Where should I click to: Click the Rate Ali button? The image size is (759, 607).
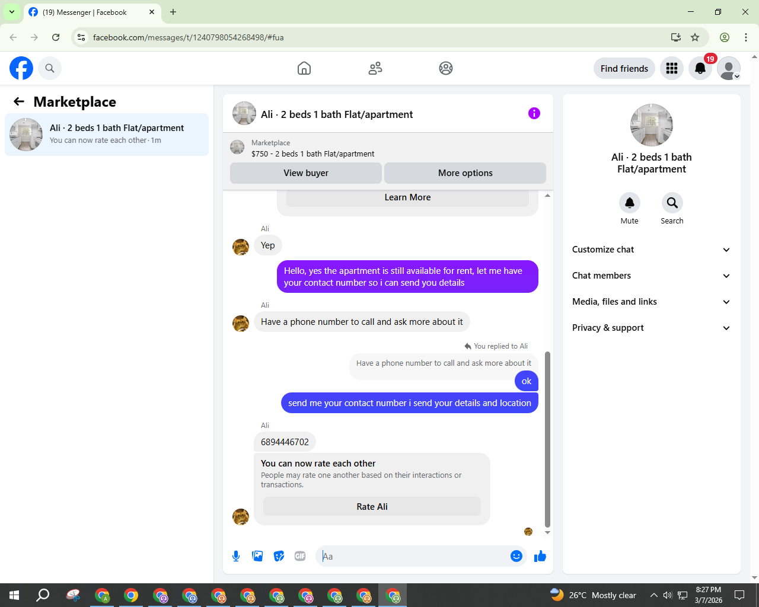tap(372, 507)
